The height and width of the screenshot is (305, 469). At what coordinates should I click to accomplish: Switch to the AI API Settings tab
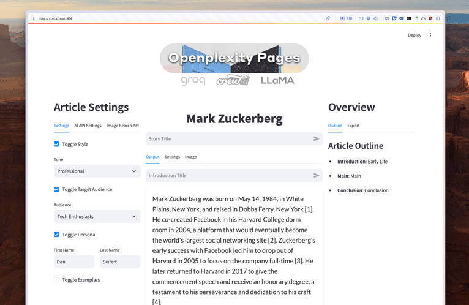(88, 126)
